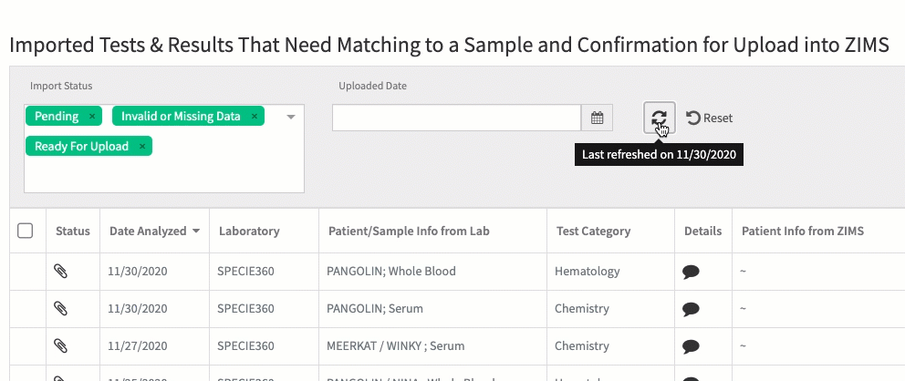Remove the Ready For Upload tag
The height and width of the screenshot is (381, 905).
142,147
